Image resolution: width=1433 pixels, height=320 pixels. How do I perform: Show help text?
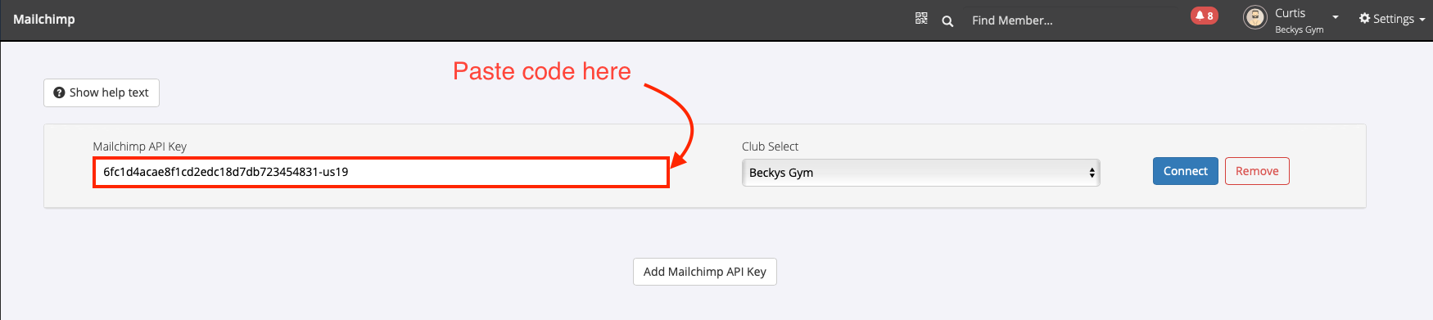click(102, 92)
